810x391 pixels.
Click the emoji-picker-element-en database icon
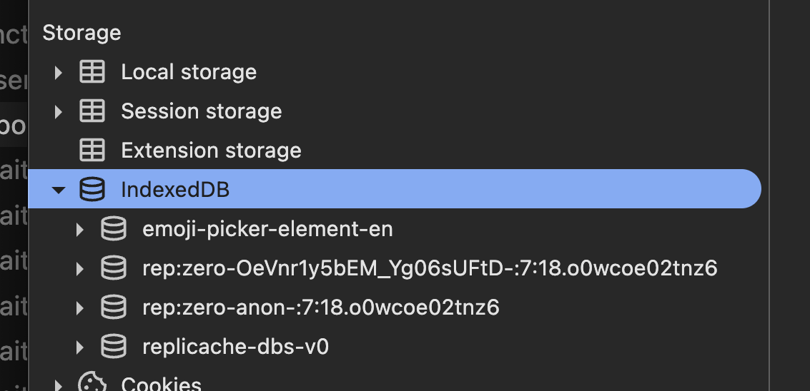[x=113, y=229]
